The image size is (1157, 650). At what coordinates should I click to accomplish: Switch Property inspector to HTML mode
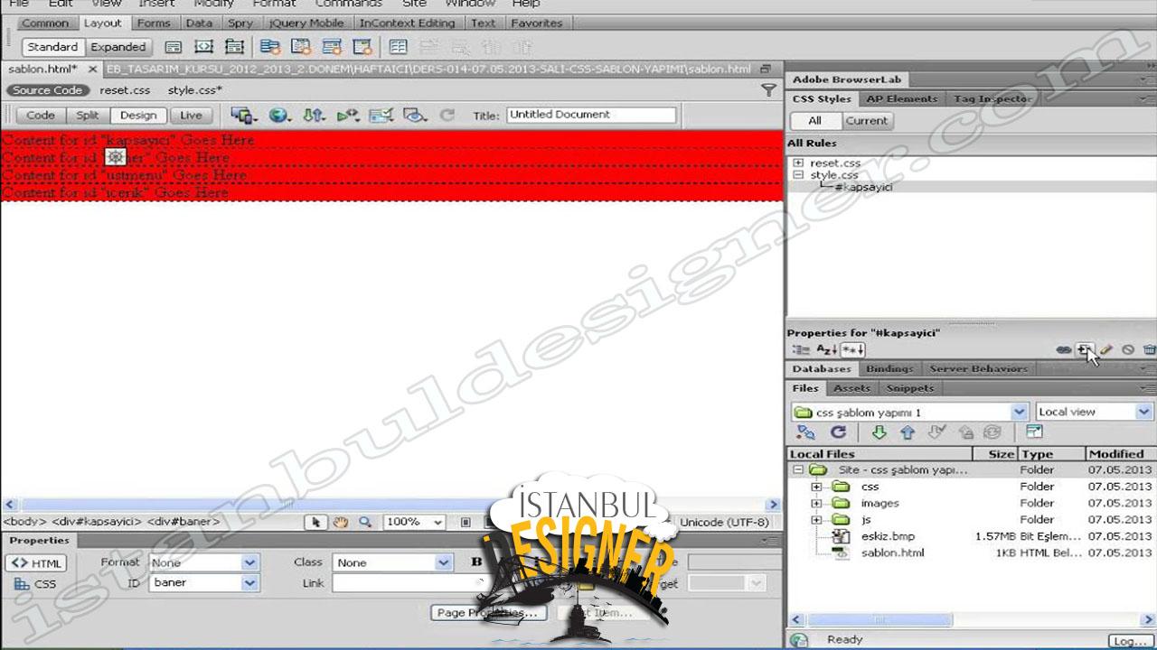tap(36, 562)
